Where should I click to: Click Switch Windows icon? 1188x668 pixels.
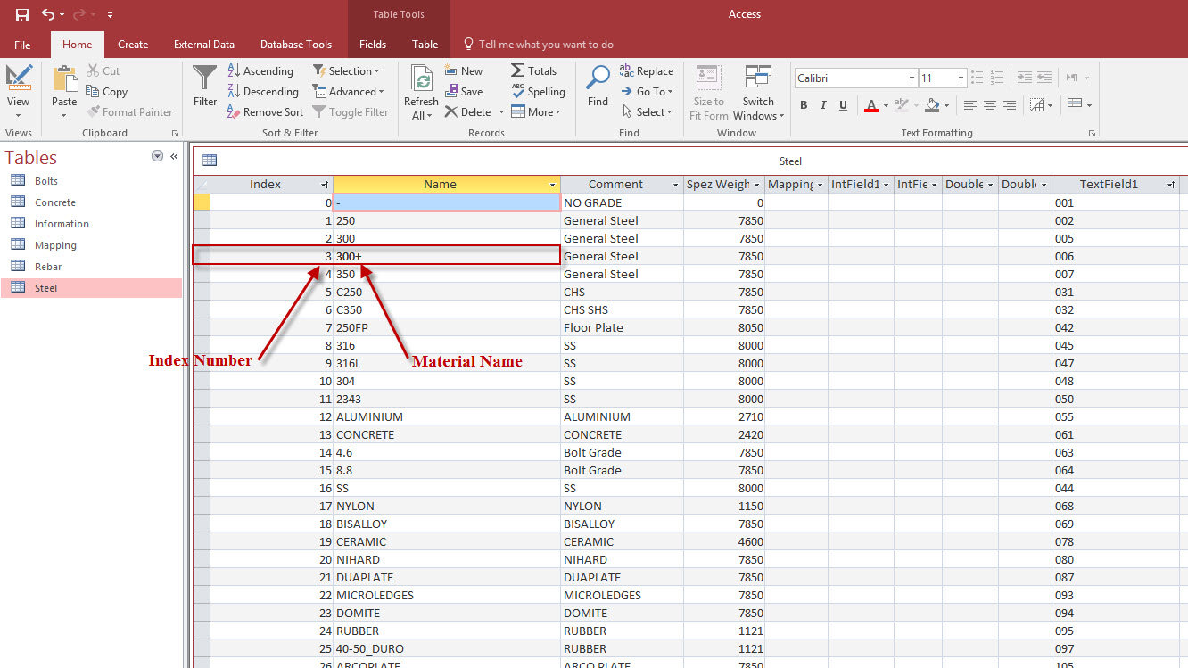tap(758, 78)
